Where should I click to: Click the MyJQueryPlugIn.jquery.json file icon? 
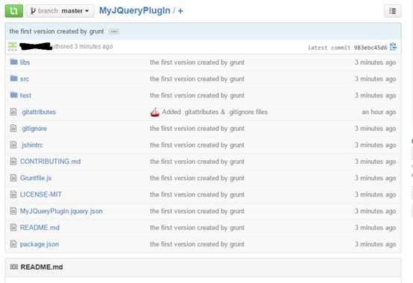13,211
